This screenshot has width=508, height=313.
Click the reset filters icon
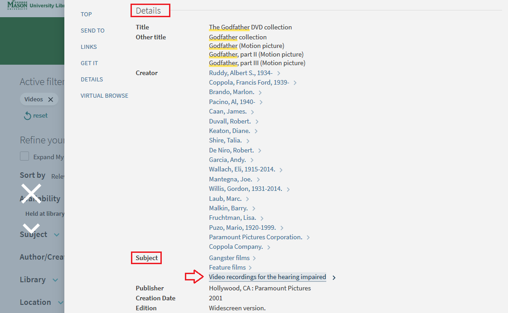(x=28, y=116)
